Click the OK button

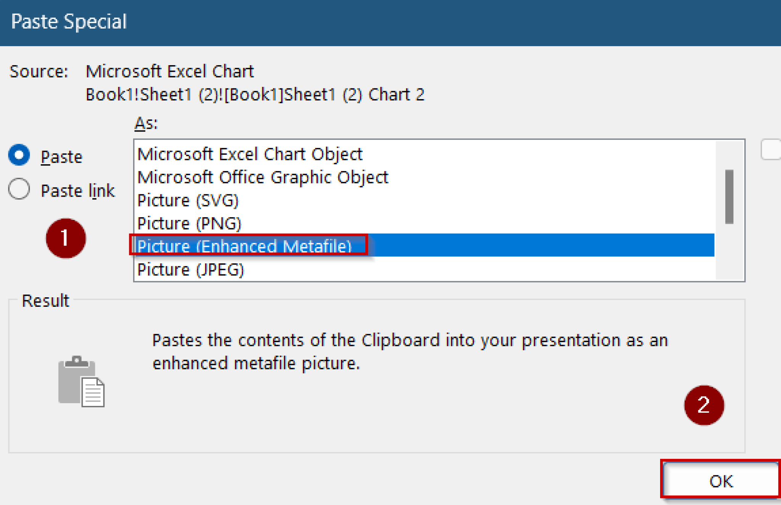(720, 480)
